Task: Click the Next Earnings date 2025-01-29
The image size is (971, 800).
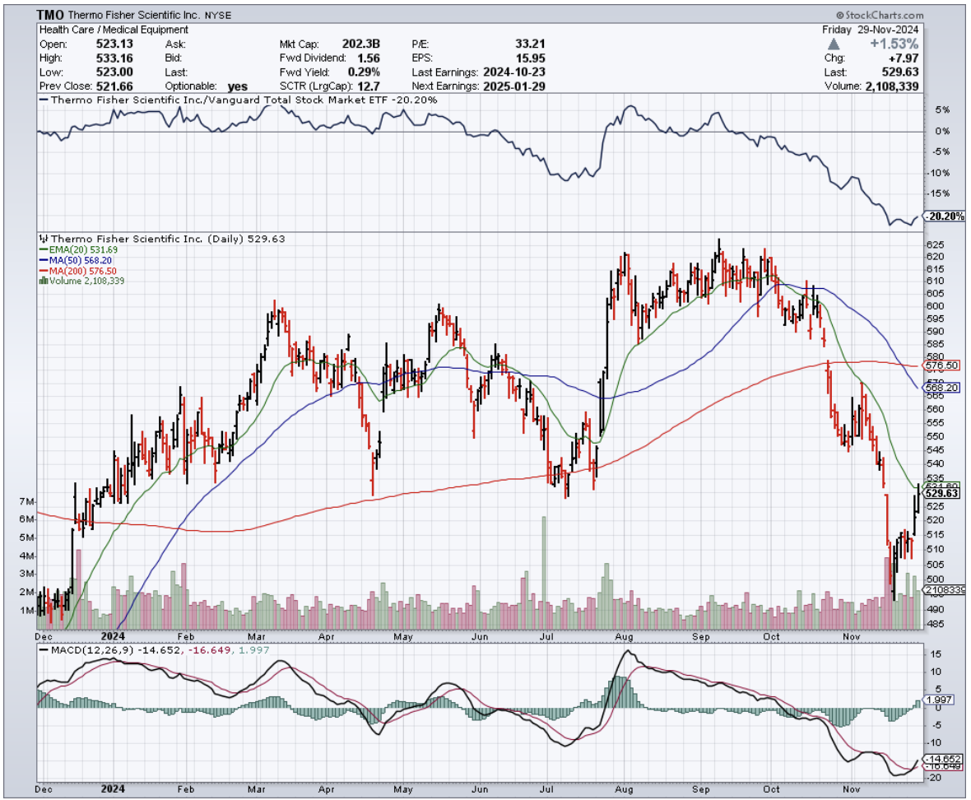Action: [x=513, y=86]
